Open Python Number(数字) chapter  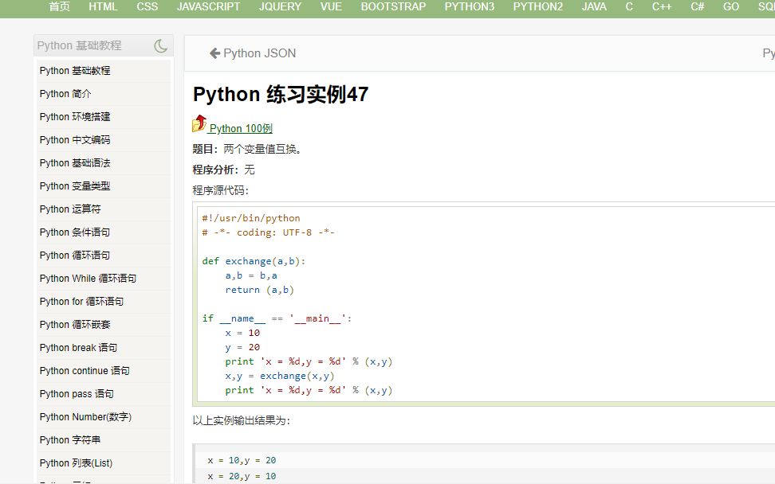(x=85, y=417)
